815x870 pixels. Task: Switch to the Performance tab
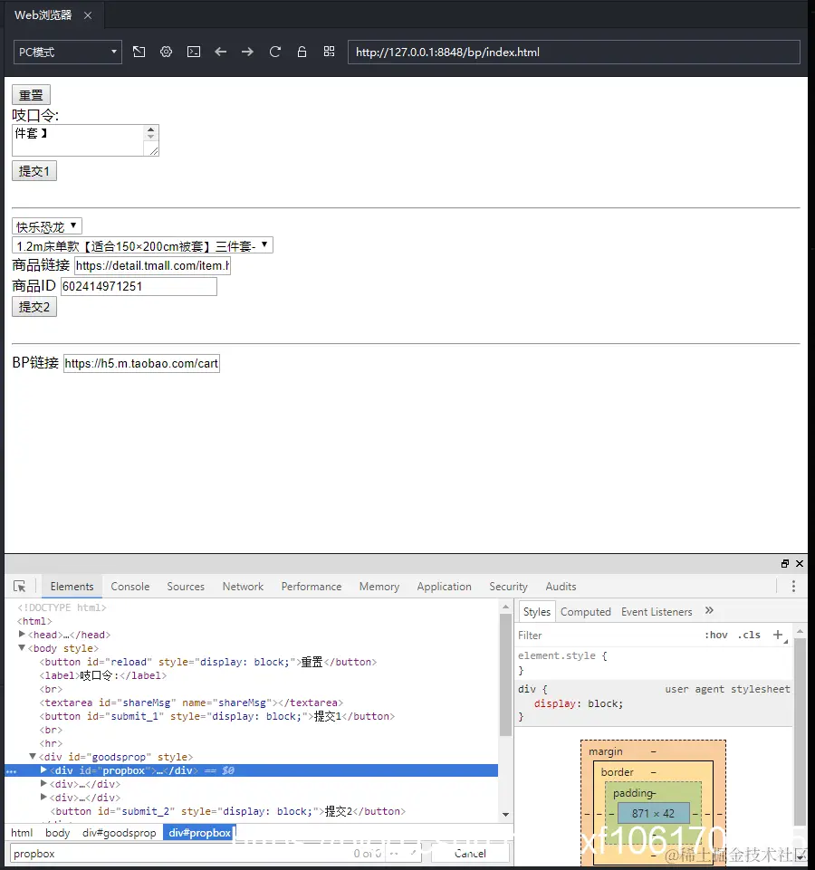point(312,587)
